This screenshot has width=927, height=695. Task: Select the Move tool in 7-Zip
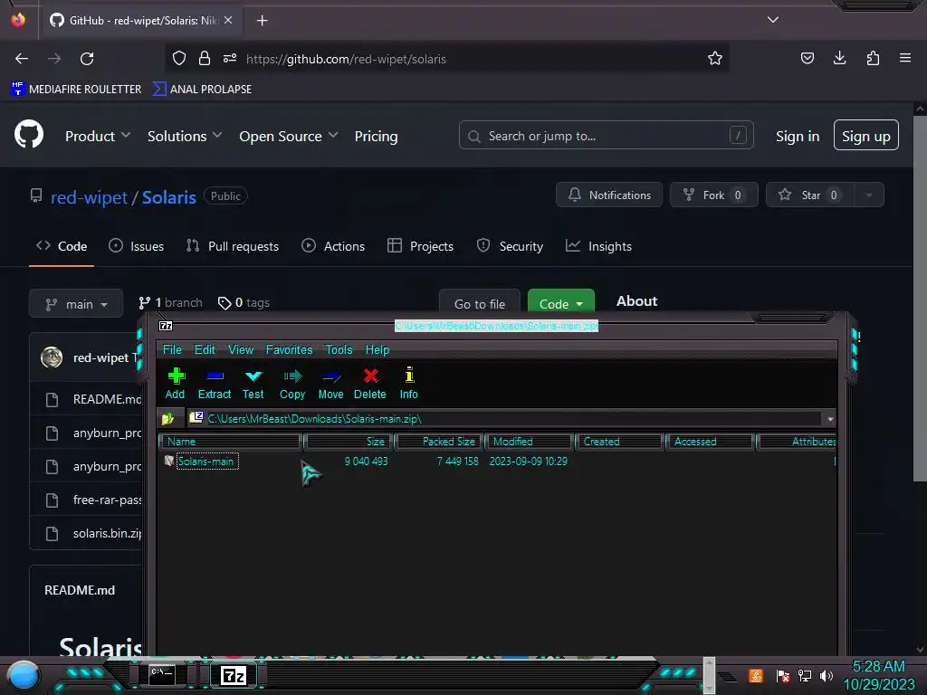click(x=330, y=383)
